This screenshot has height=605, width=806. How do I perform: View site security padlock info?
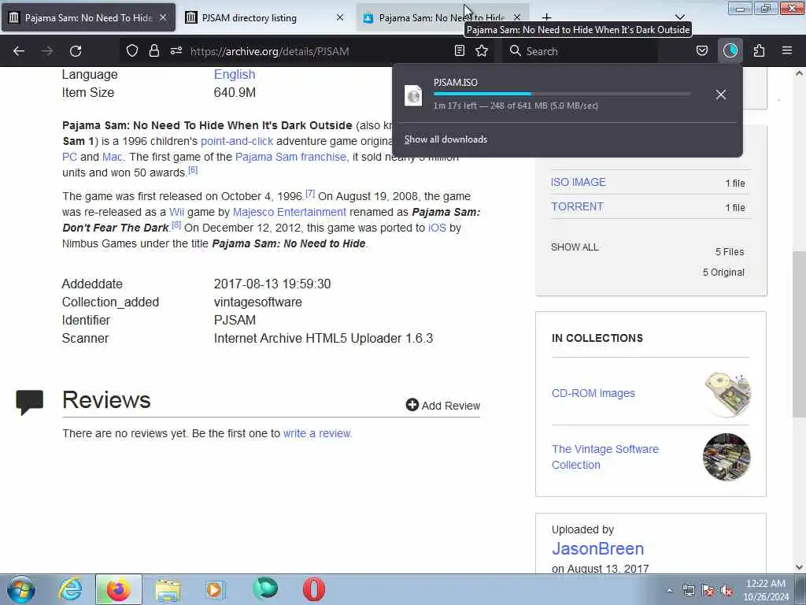(153, 51)
